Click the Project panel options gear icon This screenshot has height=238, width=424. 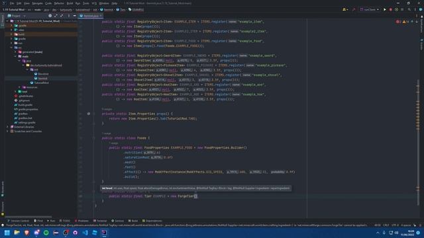[x=50, y=16]
